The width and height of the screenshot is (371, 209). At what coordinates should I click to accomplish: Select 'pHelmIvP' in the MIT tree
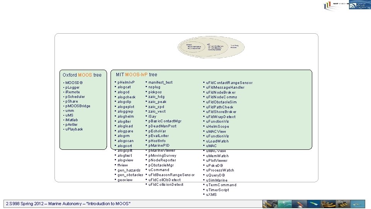[126, 82]
